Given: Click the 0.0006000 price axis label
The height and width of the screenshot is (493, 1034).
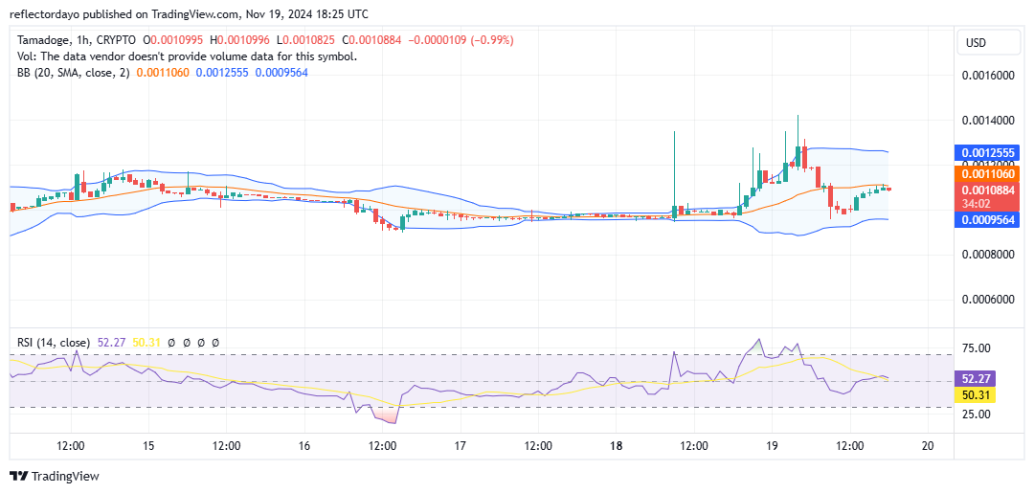Looking at the screenshot, I should [987, 300].
